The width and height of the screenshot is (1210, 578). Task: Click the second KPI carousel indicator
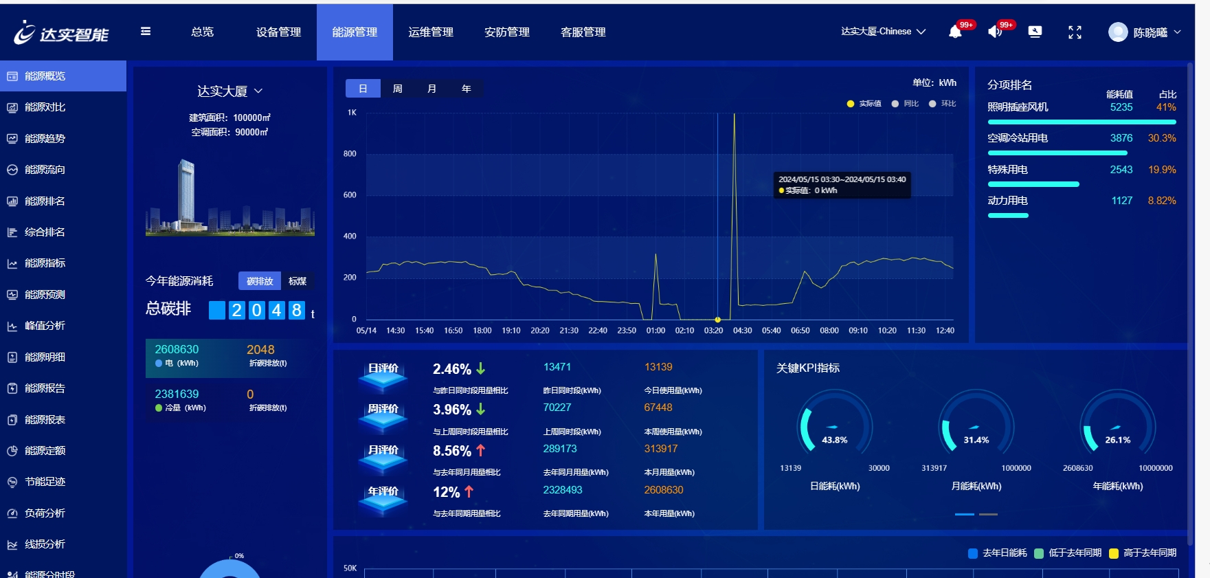(988, 514)
